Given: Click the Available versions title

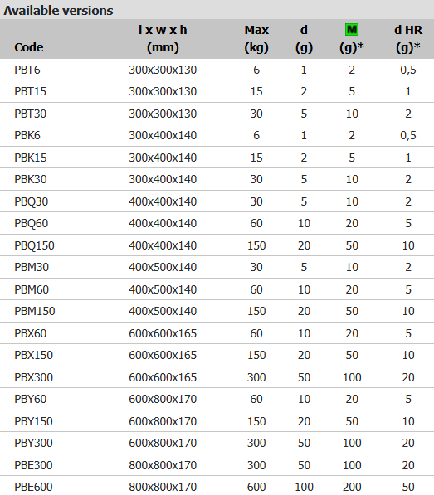Looking at the screenshot, I should [x=58, y=11].
